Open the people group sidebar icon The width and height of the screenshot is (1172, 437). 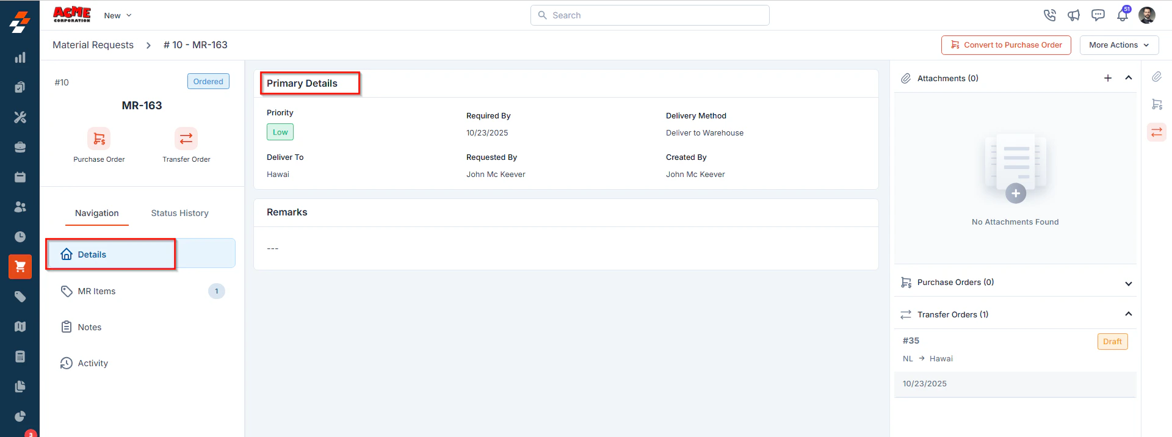click(20, 207)
